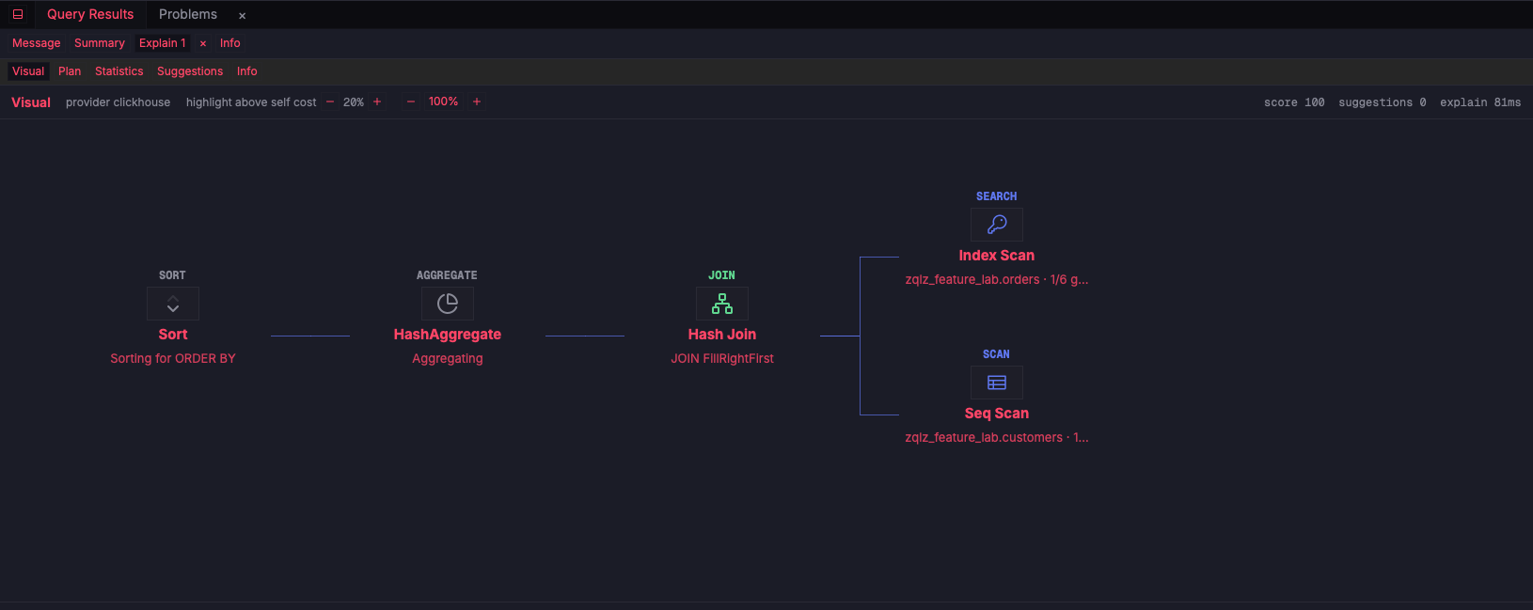
Task: Select the HashAggregate pie chart icon
Action: click(448, 304)
